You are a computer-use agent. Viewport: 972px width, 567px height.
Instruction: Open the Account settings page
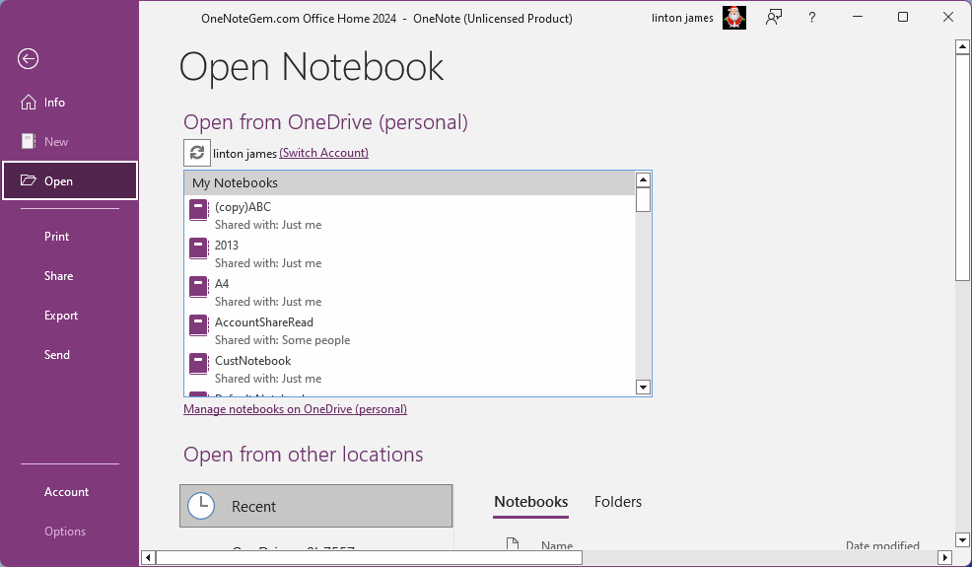(x=66, y=492)
